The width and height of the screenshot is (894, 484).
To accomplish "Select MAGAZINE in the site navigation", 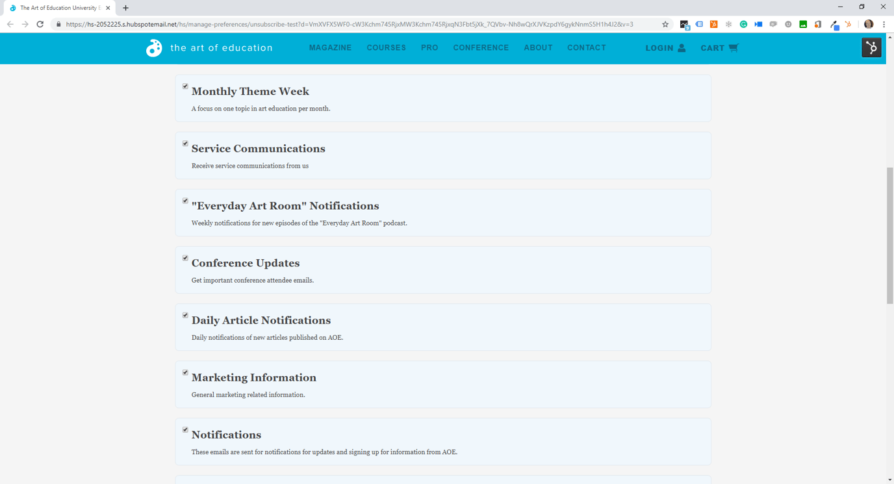I will (330, 47).
